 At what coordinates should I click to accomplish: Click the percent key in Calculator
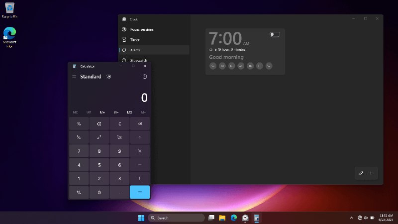[x=79, y=123]
